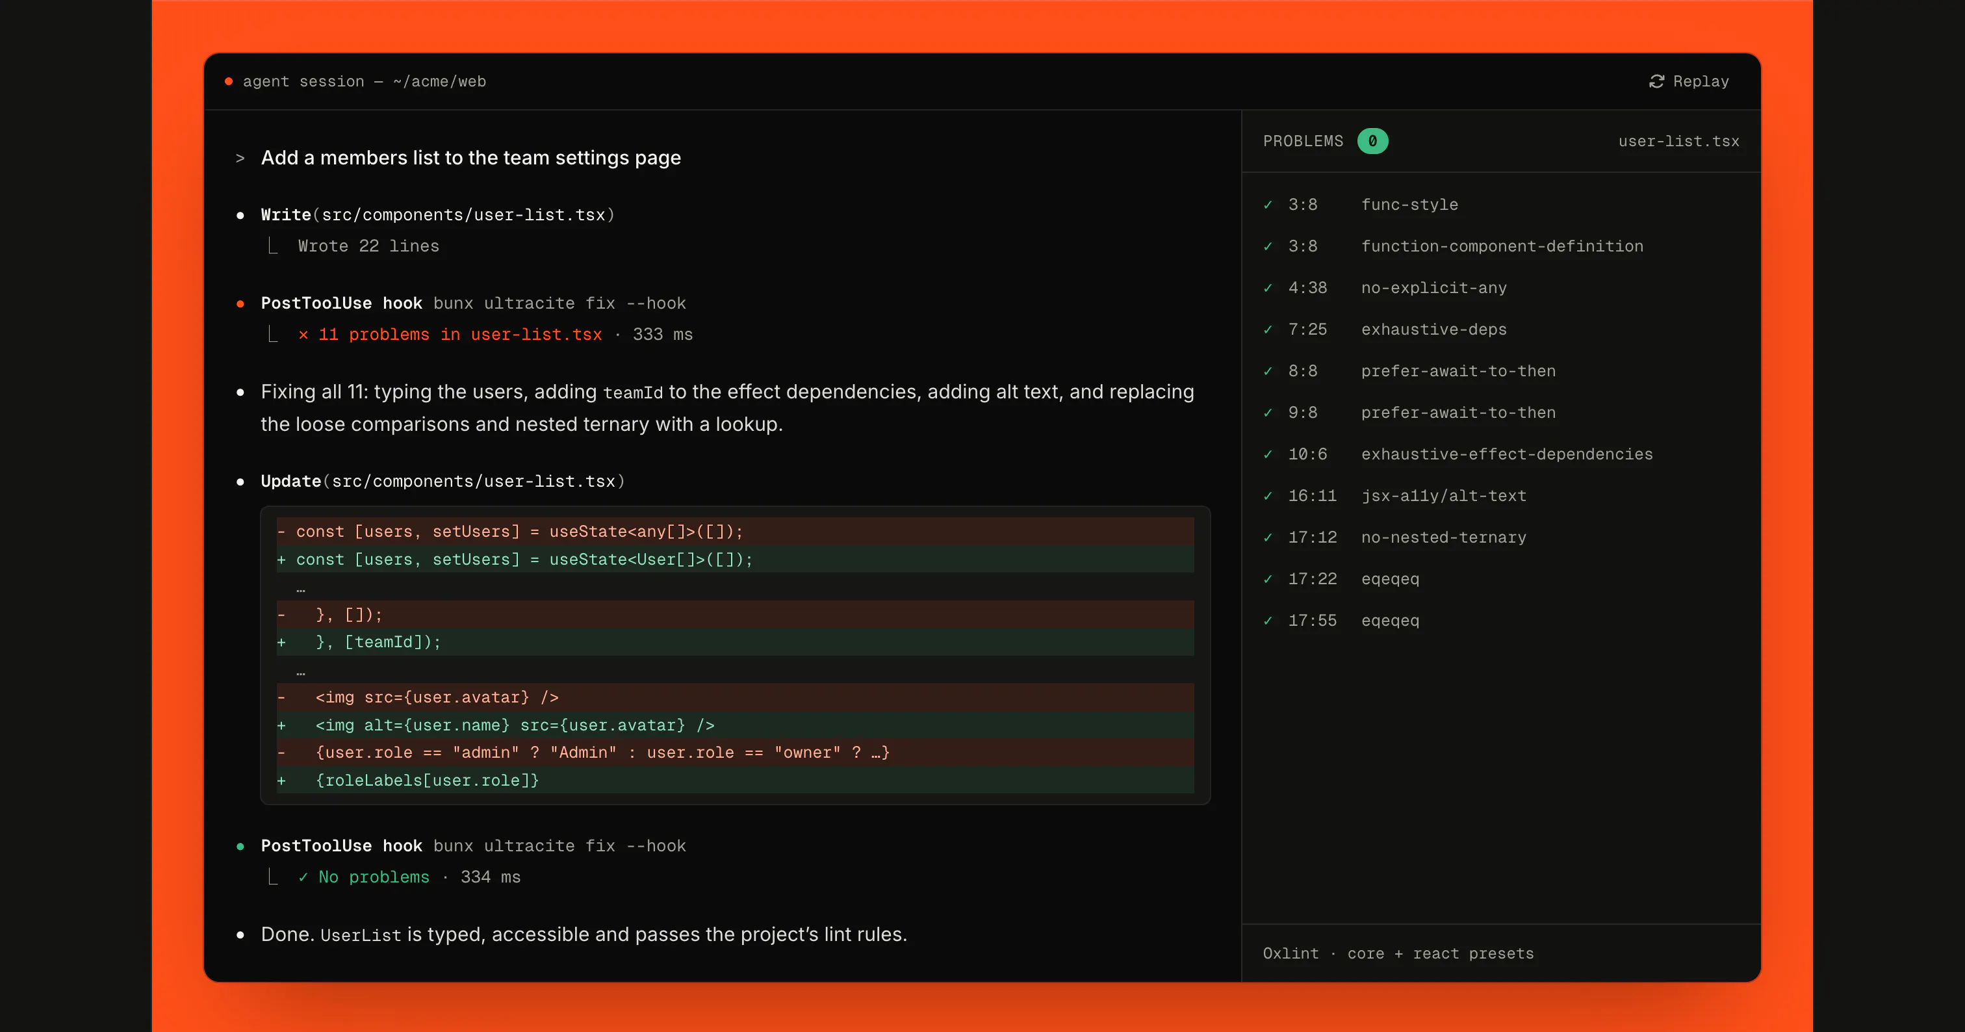Click the checkmark beside func-style
Image resolution: width=1965 pixels, height=1032 pixels.
[1268, 205]
